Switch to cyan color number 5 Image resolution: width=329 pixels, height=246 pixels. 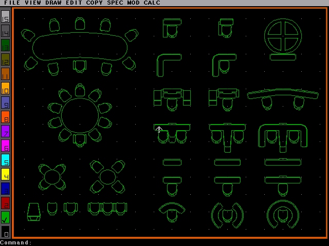point(5,160)
